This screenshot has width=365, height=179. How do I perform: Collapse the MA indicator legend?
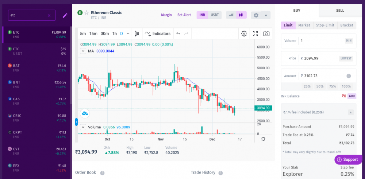point(83,51)
